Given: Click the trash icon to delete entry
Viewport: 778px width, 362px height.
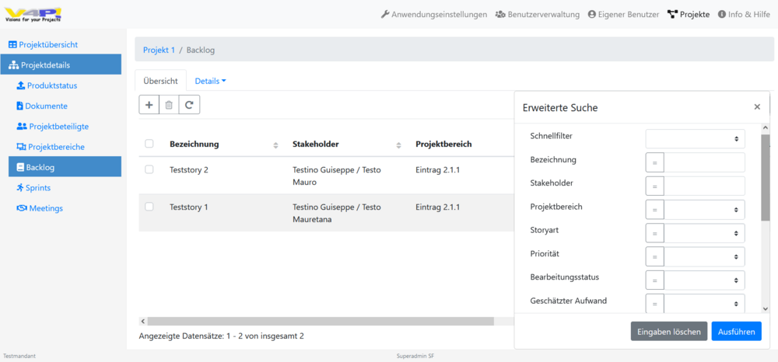Looking at the screenshot, I should [x=169, y=105].
